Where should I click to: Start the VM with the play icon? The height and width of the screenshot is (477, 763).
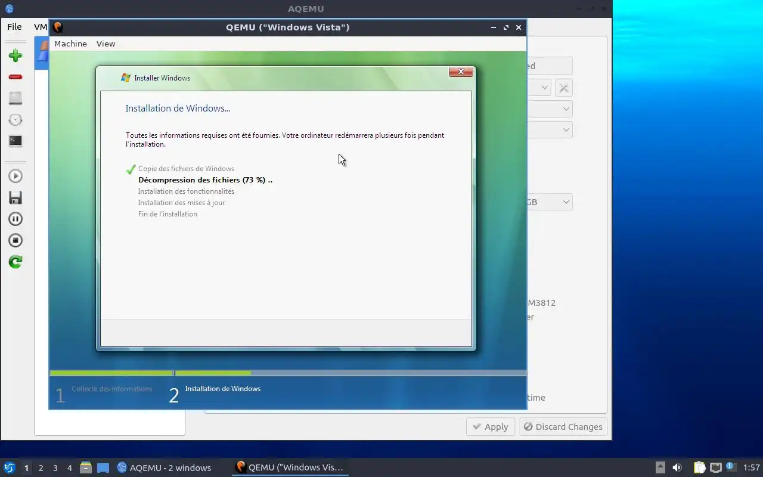pos(15,176)
